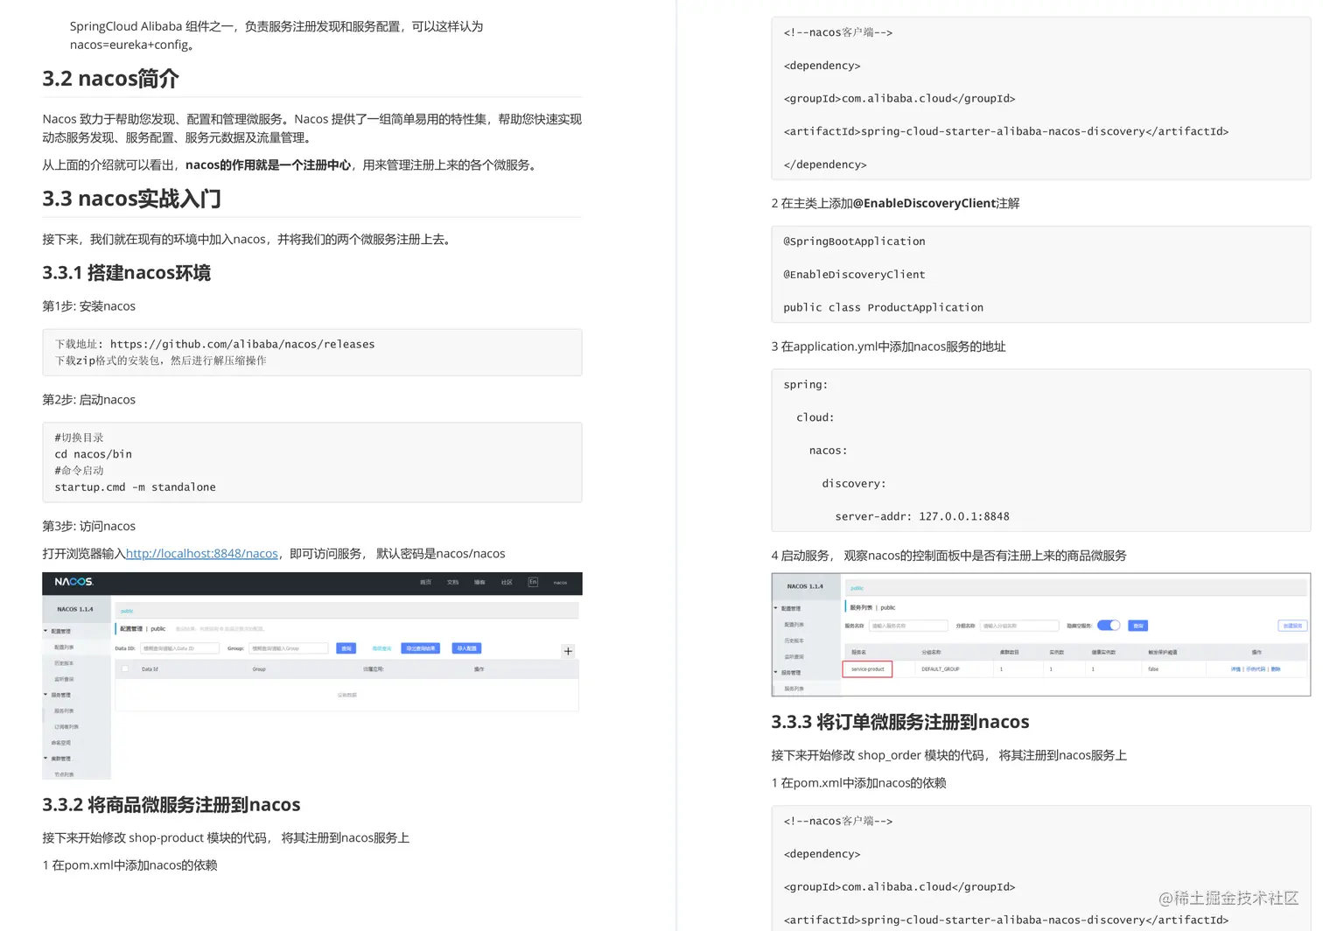Click 删除 for the service-product row

pos(1276,668)
